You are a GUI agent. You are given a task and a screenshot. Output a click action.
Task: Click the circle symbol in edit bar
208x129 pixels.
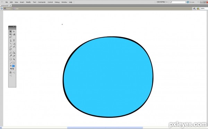point(16,9)
